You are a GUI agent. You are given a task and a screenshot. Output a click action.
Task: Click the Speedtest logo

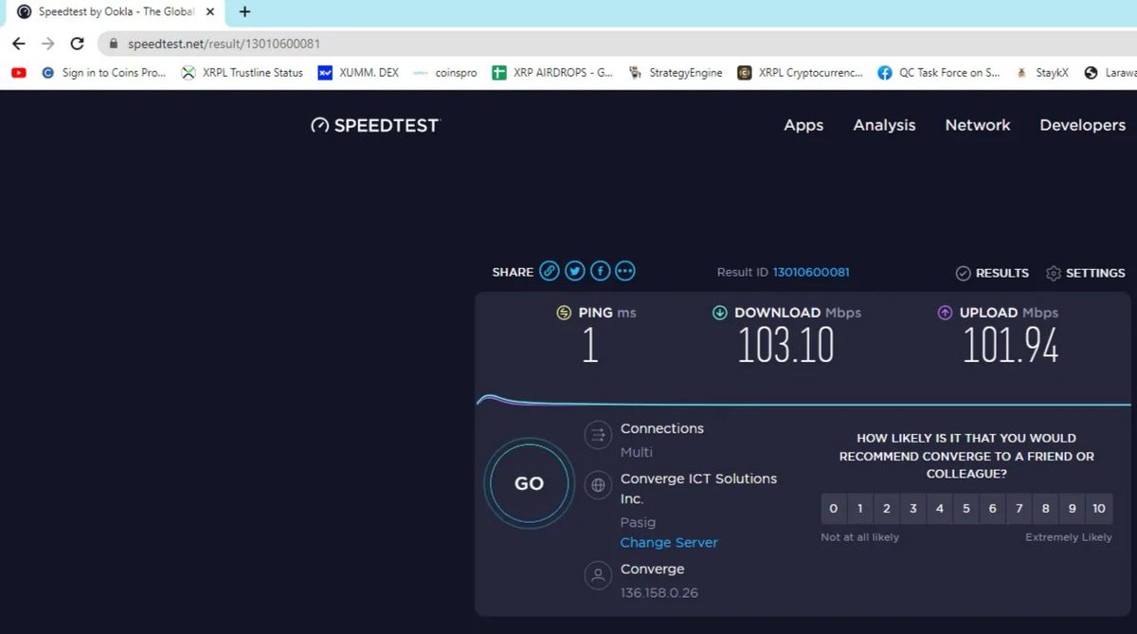pyautogui.click(x=375, y=125)
